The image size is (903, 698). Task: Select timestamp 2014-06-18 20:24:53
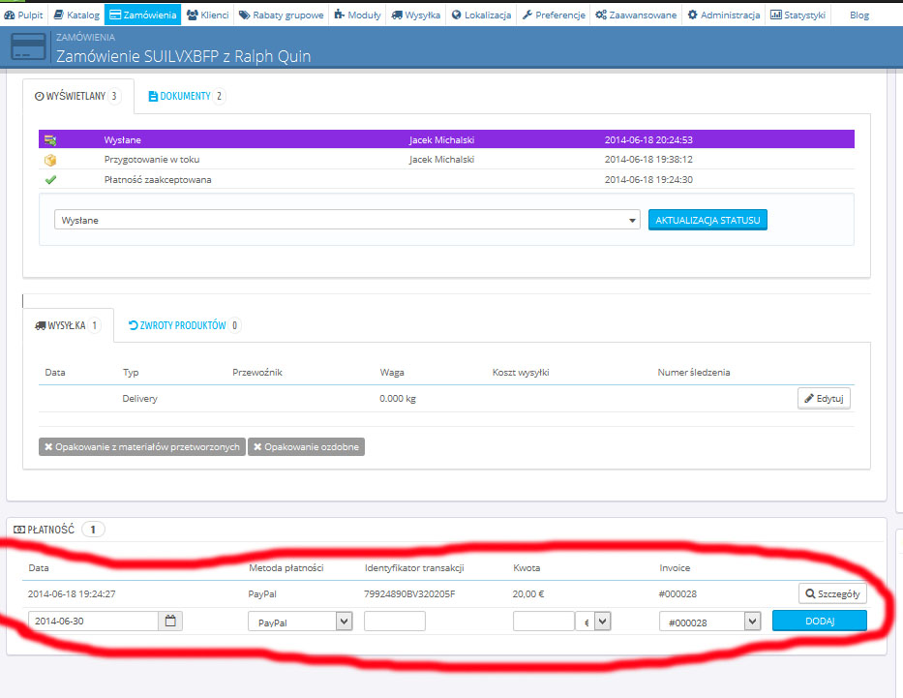(648, 140)
